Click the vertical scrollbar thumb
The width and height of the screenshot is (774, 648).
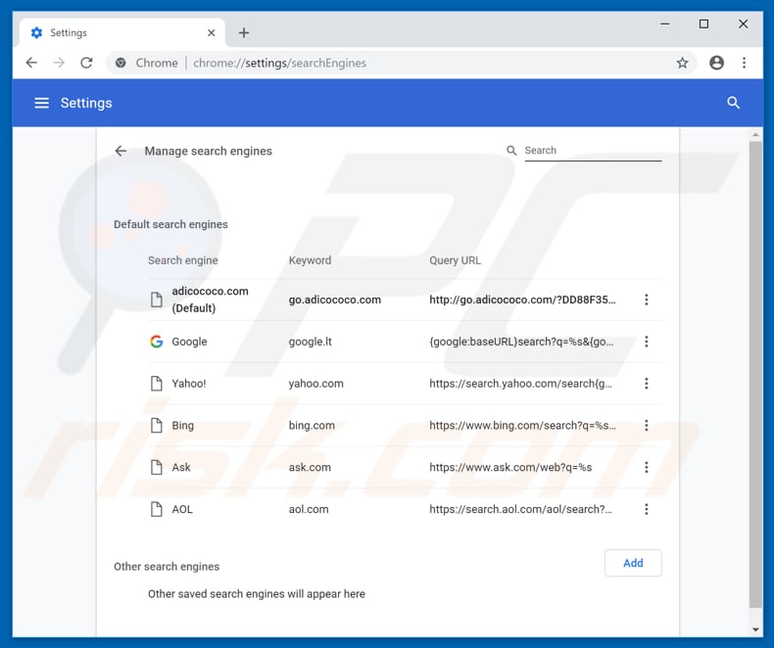[x=755, y=375]
